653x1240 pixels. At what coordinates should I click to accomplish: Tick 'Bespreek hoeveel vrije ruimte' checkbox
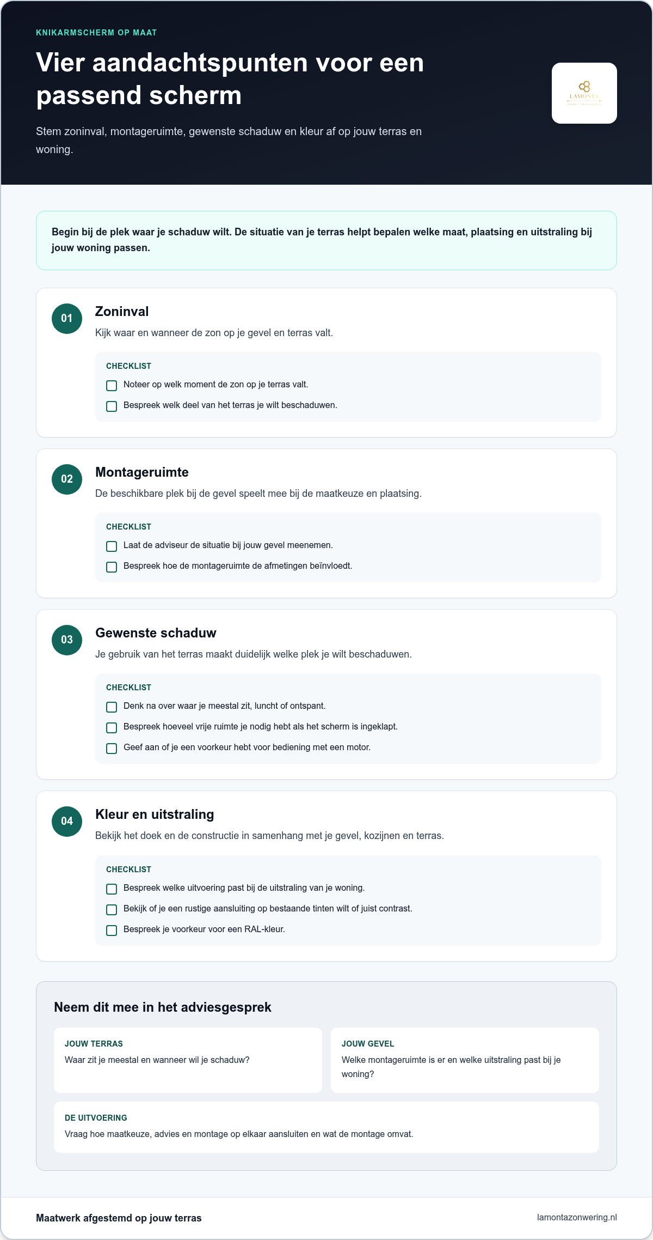pos(112,728)
